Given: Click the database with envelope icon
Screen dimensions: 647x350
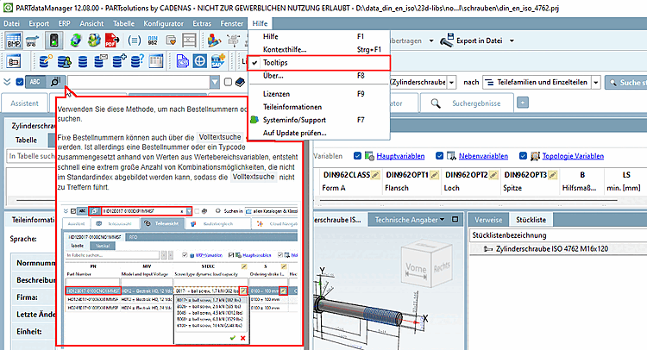Looking at the screenshot, I should coord(100,61).
